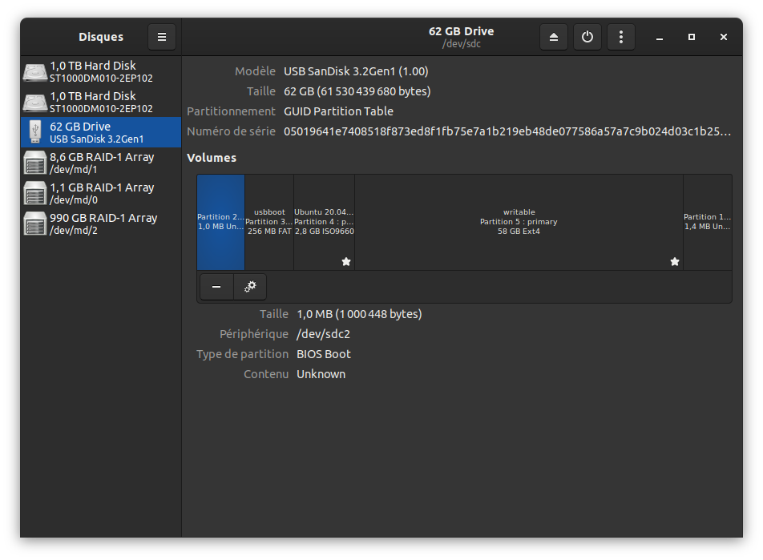This screenshot has width=763, height=560.
Task: Open the drive options three-dot menu
Action: (621, 37)
